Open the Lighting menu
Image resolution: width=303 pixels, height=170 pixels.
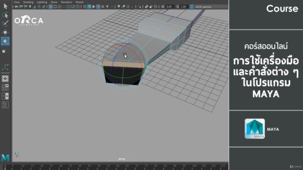tap(42, 2)
